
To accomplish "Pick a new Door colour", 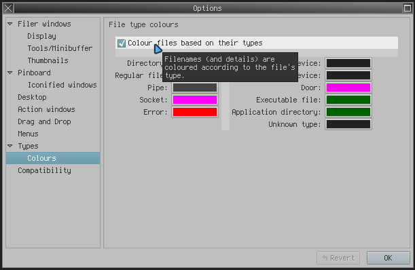I will coord(348,88).
